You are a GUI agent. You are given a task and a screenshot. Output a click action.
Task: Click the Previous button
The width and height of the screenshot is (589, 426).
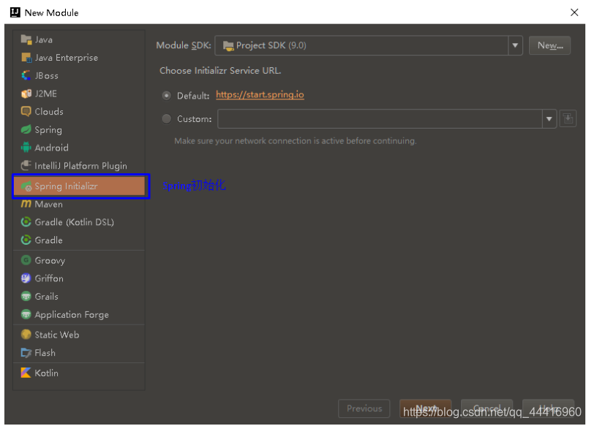tap(364, 408)
